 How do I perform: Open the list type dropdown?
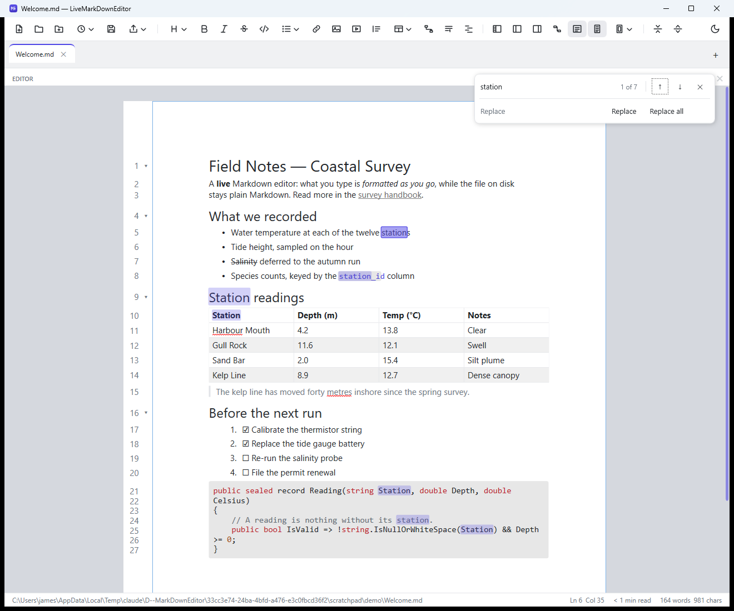pyautogui.click(x=290, y=29)
